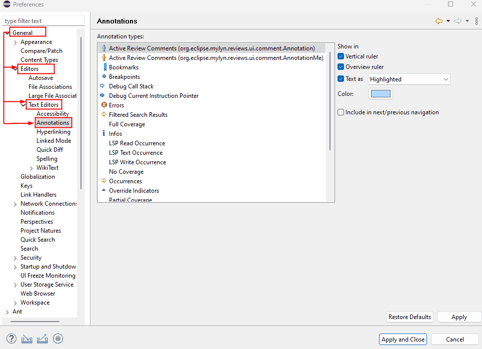Select the Keys preference page
The image size is (482, 349).
[26, 186]
